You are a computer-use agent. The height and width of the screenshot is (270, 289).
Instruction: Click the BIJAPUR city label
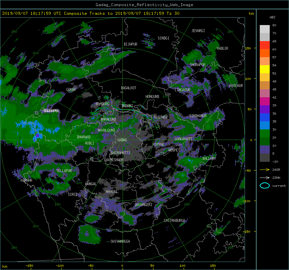[x=130, y=44]
